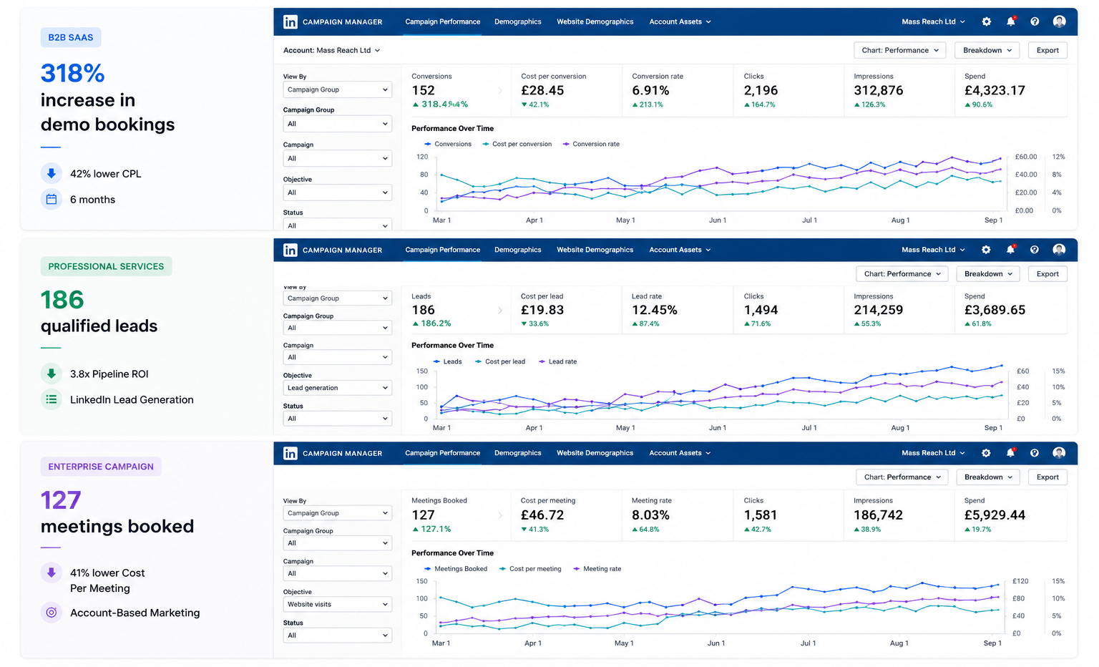Viewport: 1099px width, 667px height.
Task: Click the LinkedIn logo in the bottom Campaign Manager bar
Action: (290, 453)
